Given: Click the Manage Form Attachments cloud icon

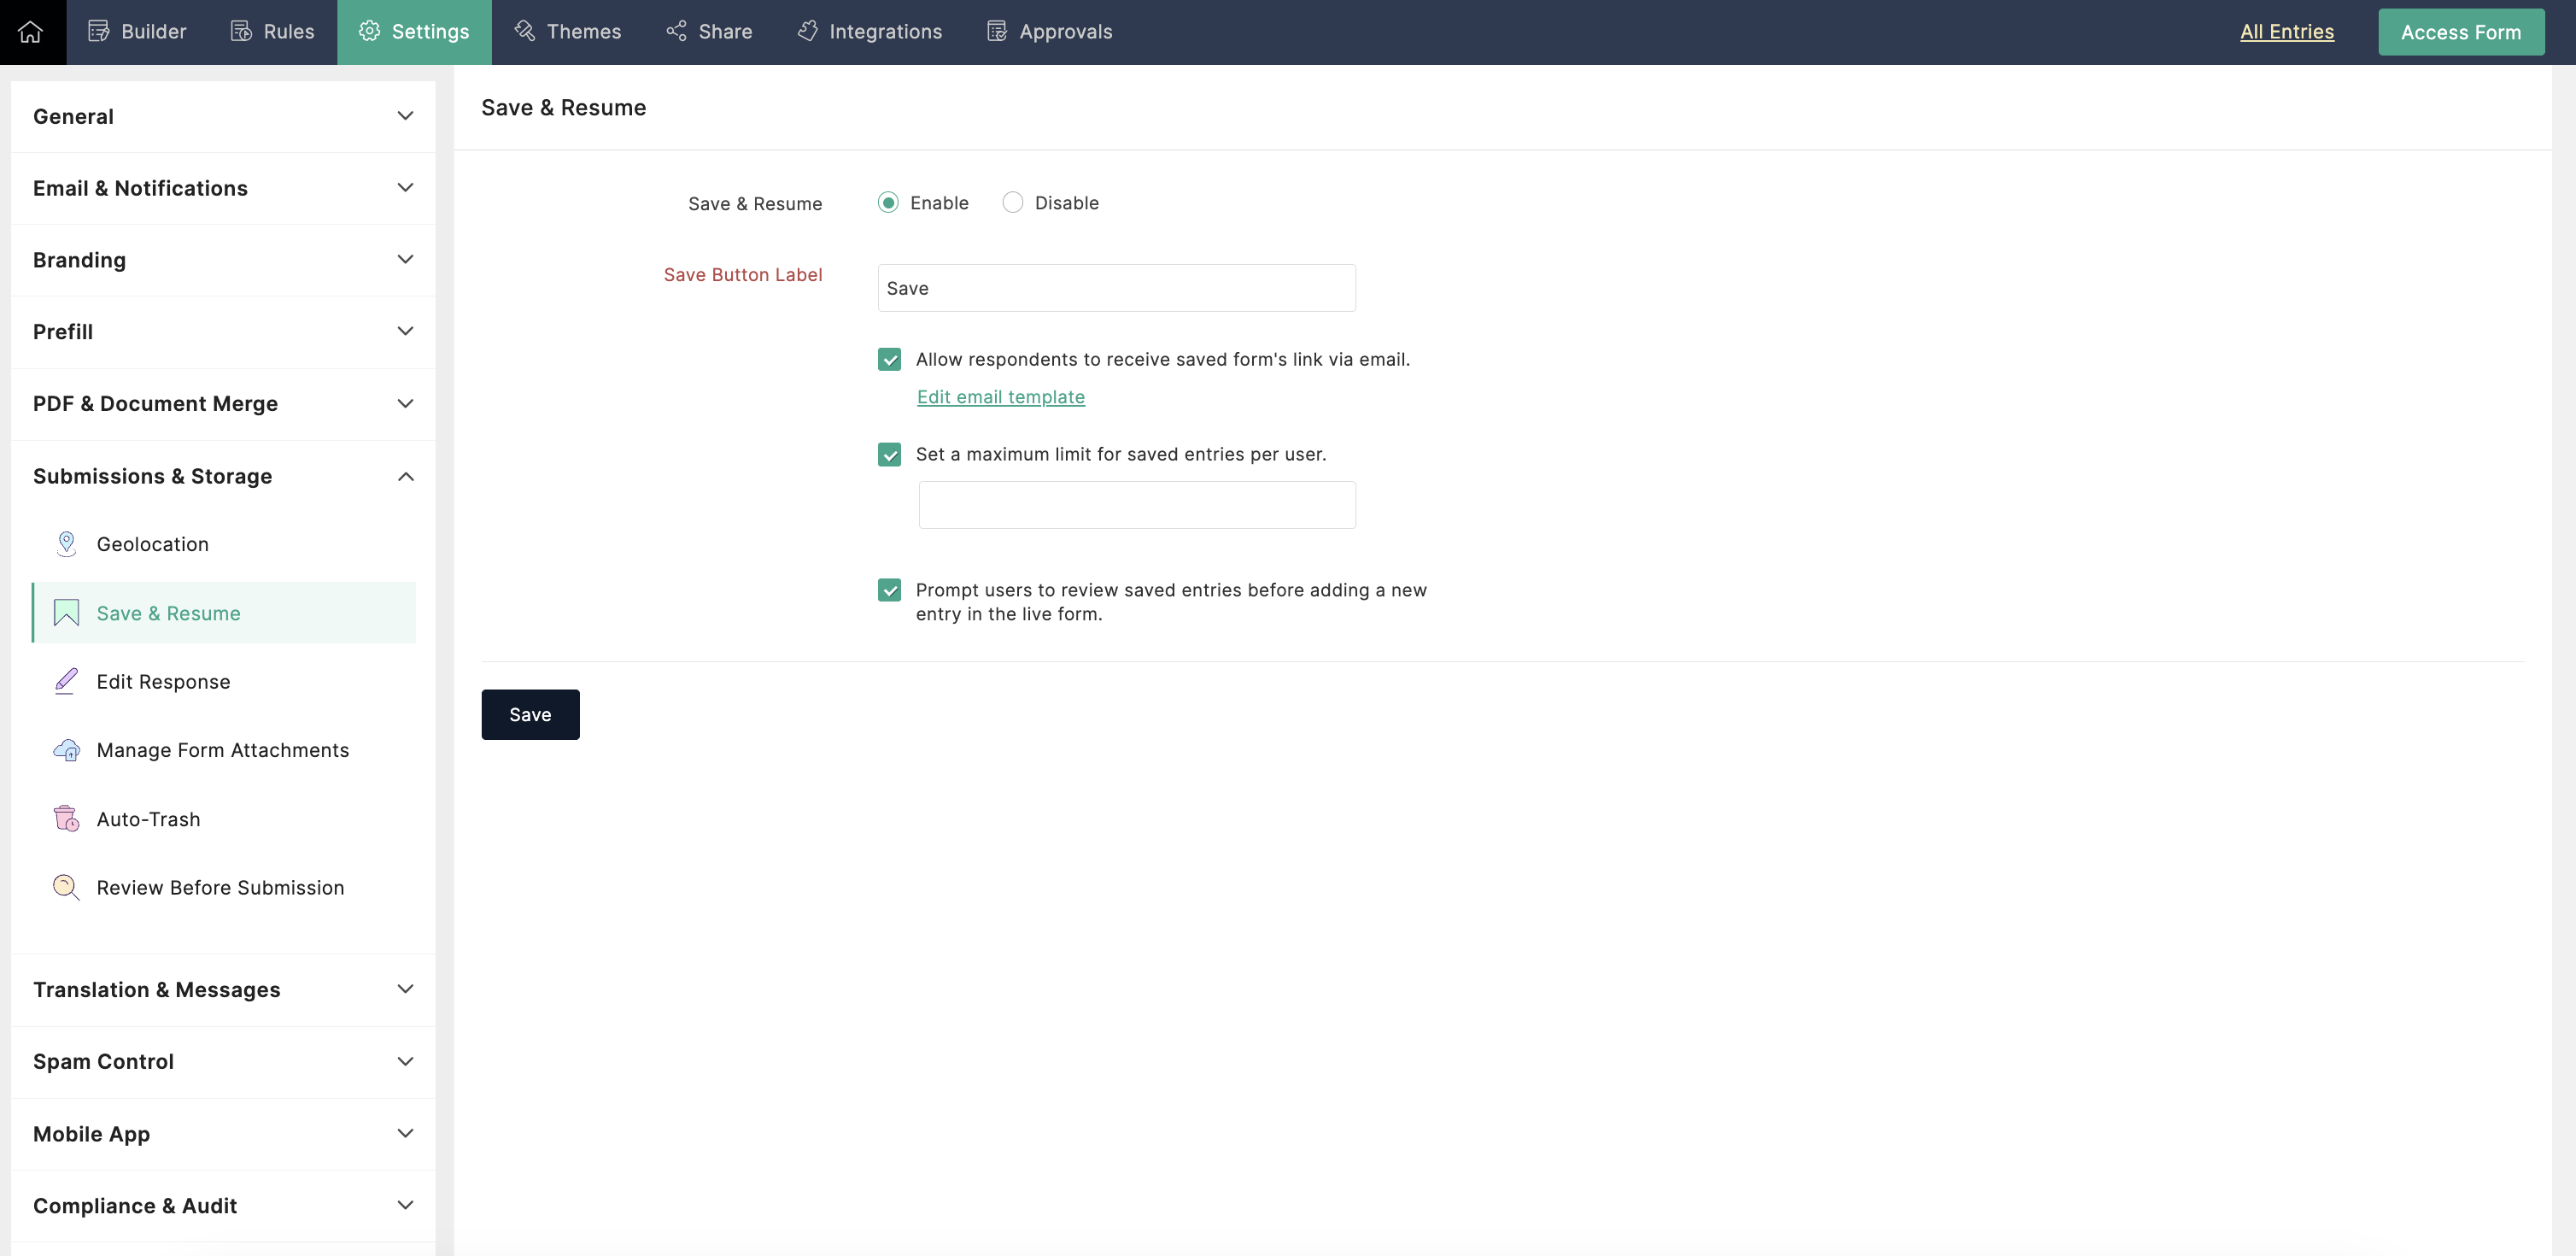Looking at the screenshot, I should click(x=66, y=750).
